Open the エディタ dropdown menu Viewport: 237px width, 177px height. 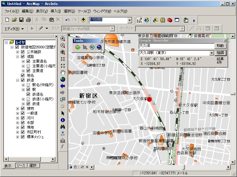point(14,29)
